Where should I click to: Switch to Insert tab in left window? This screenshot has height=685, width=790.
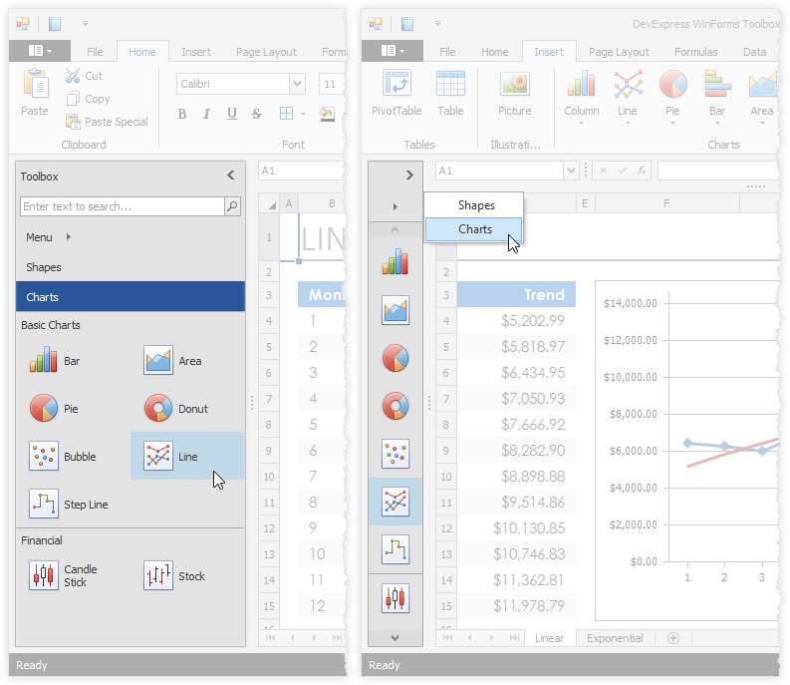point(196,52)
